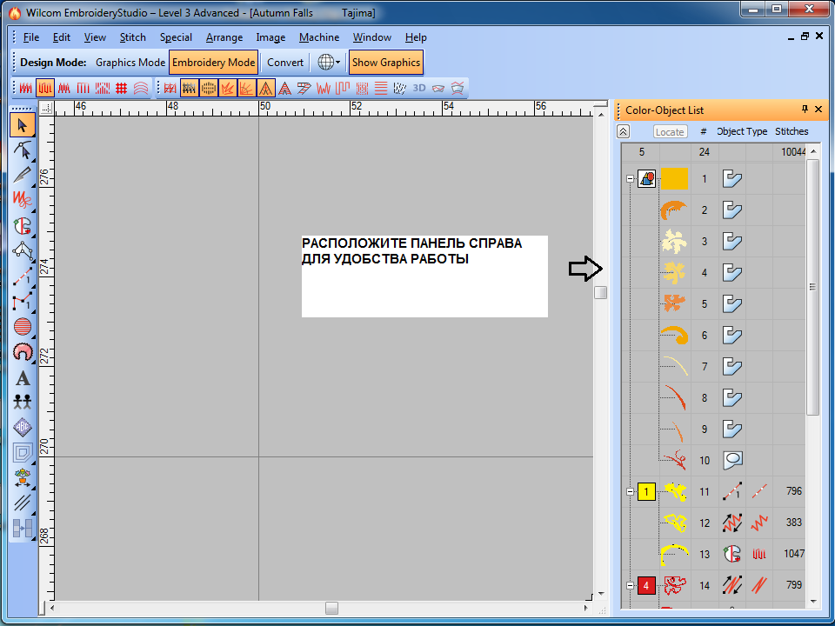Image resolution: width=835 pixels, height=626 pixels.
Task: Open the Arrange menu
Action: point(224,37)
